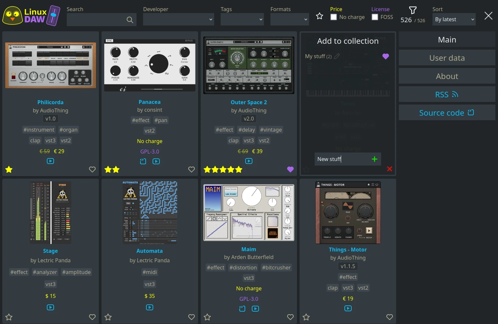Open Panacea source code icon
The height and width of the screenshot is (324, 498).
pyautogui.click(x=143, y=161)
